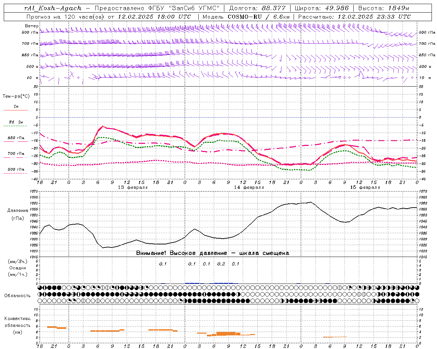
Task: Click the 2м temperature legend entry
Action: coord(16,107)
